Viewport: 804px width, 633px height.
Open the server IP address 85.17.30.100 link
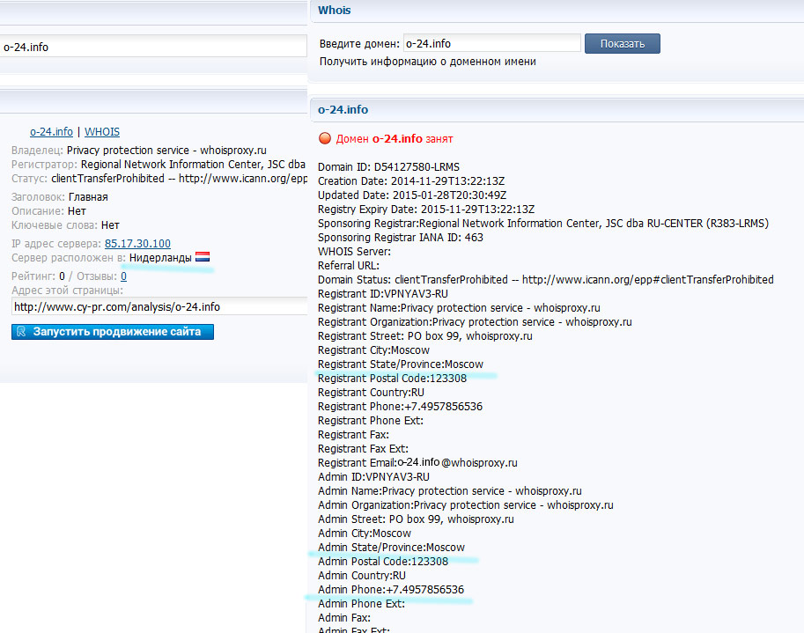coord(137,243)
